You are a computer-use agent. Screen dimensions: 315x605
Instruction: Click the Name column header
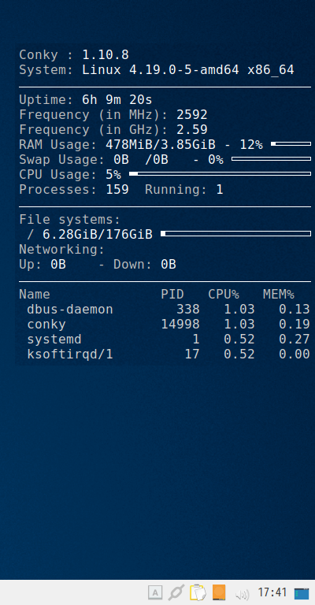[35, 295]
